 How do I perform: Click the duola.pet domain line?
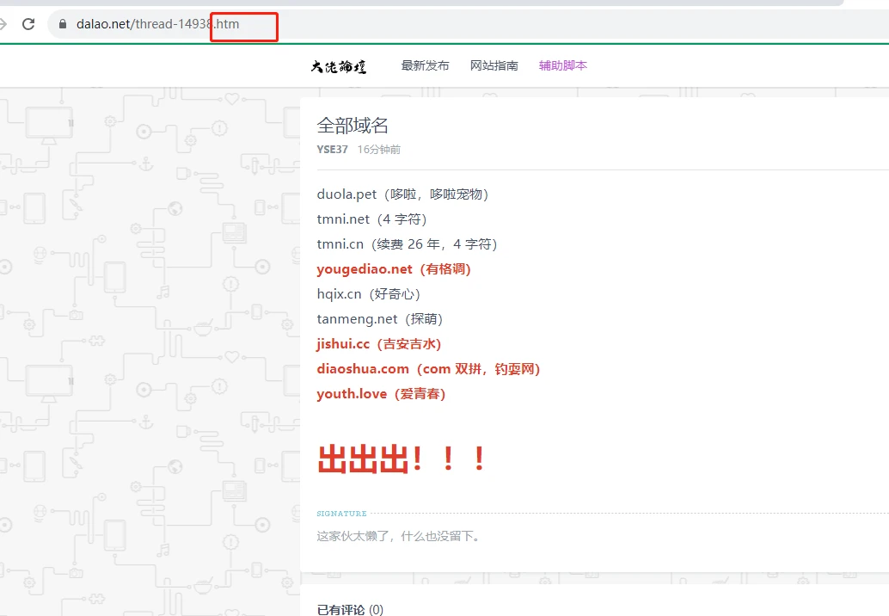402,194
